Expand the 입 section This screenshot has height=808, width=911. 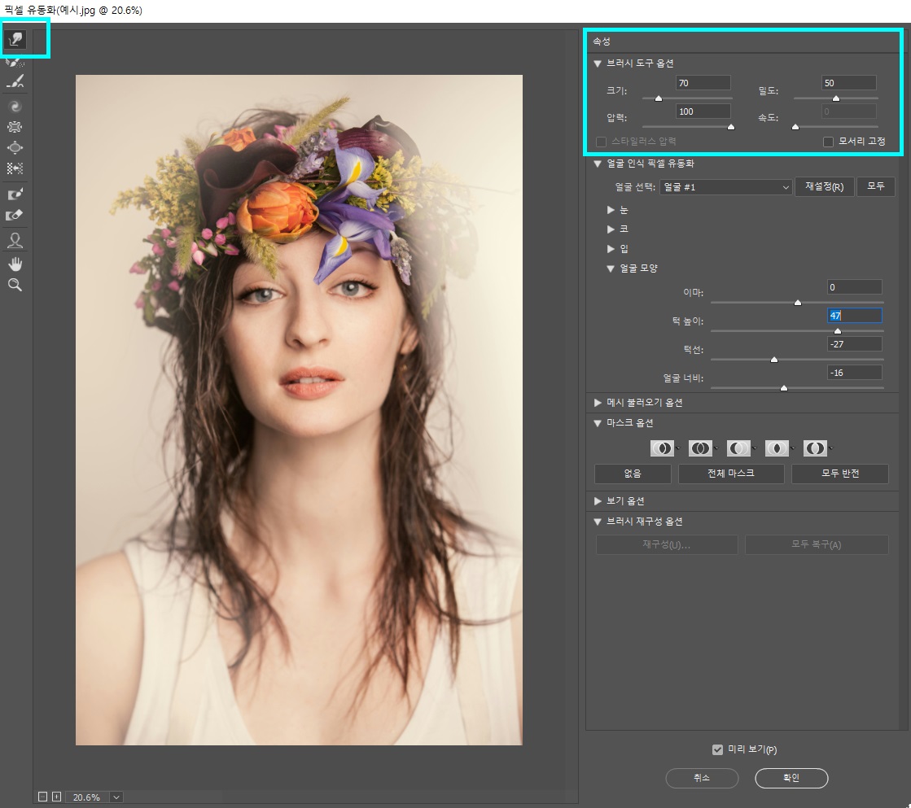point(611,249)
